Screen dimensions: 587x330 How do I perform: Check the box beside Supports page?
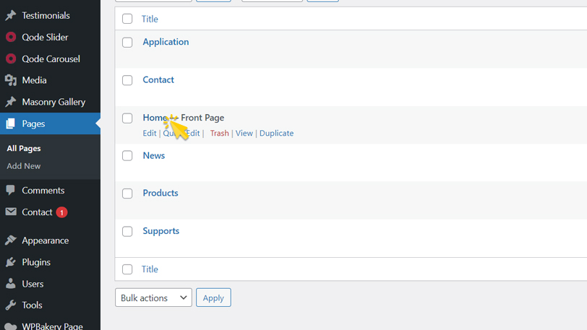127,232
